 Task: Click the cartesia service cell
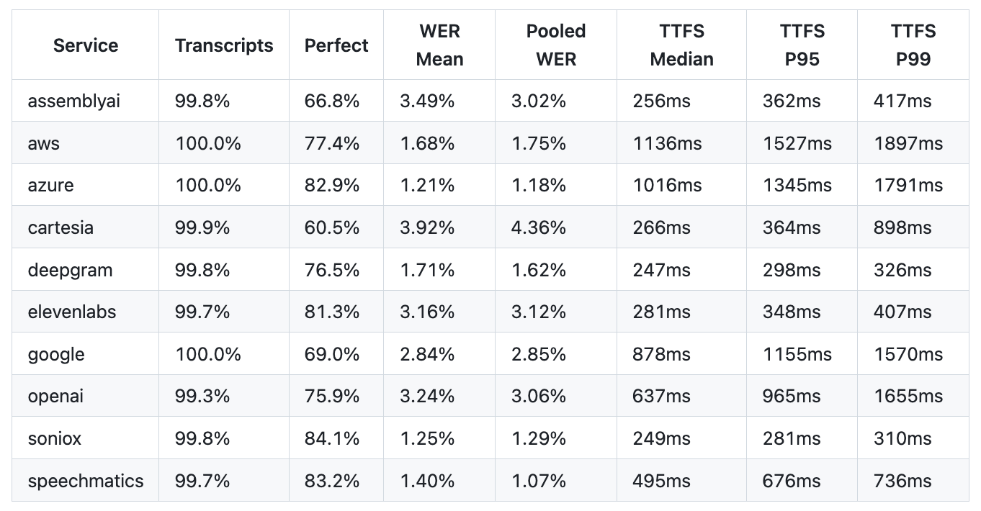click(x=61, y=227)
